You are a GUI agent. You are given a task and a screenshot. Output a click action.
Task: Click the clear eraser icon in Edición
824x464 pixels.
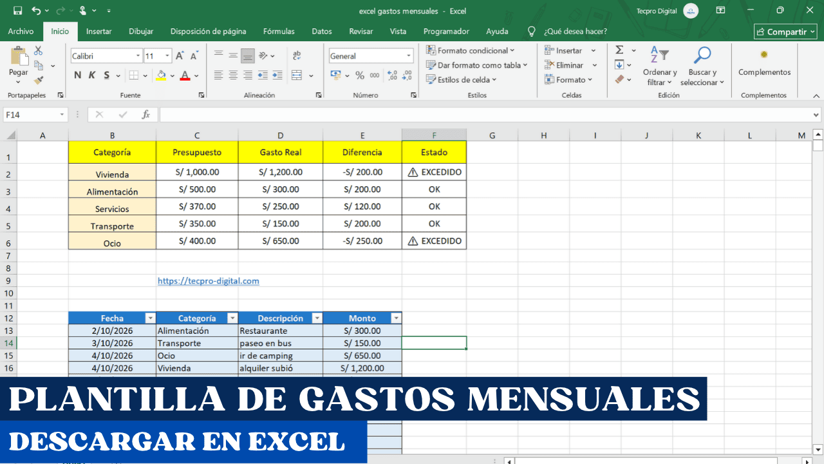pos(619,79)
